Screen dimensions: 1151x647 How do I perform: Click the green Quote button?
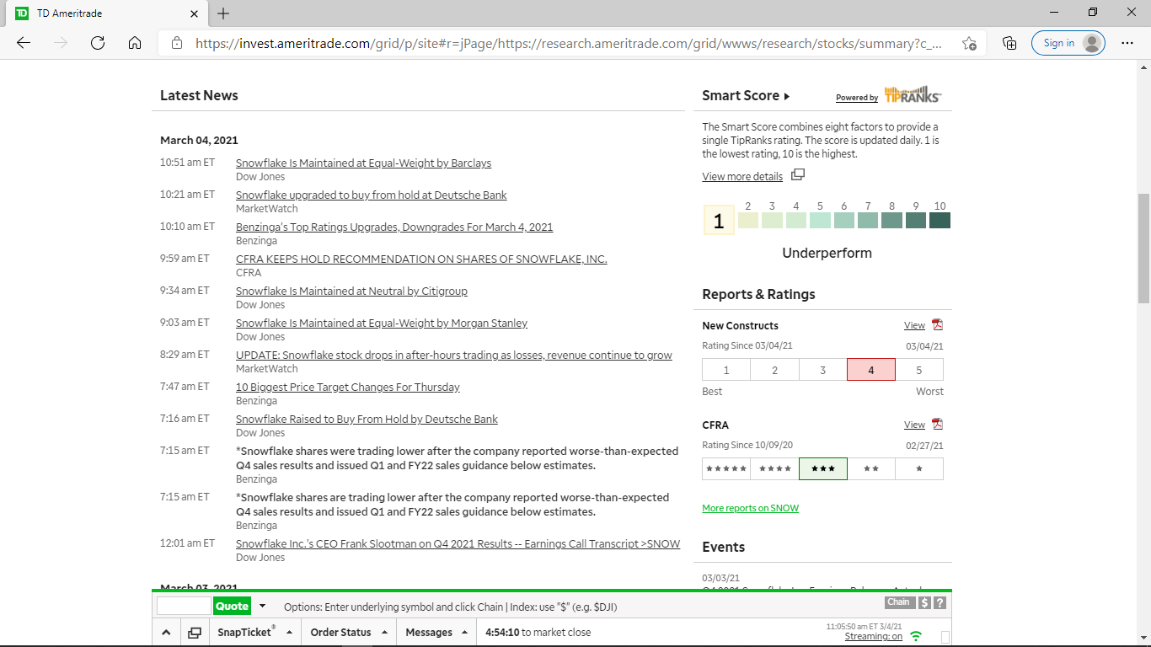tap(232, 606)
